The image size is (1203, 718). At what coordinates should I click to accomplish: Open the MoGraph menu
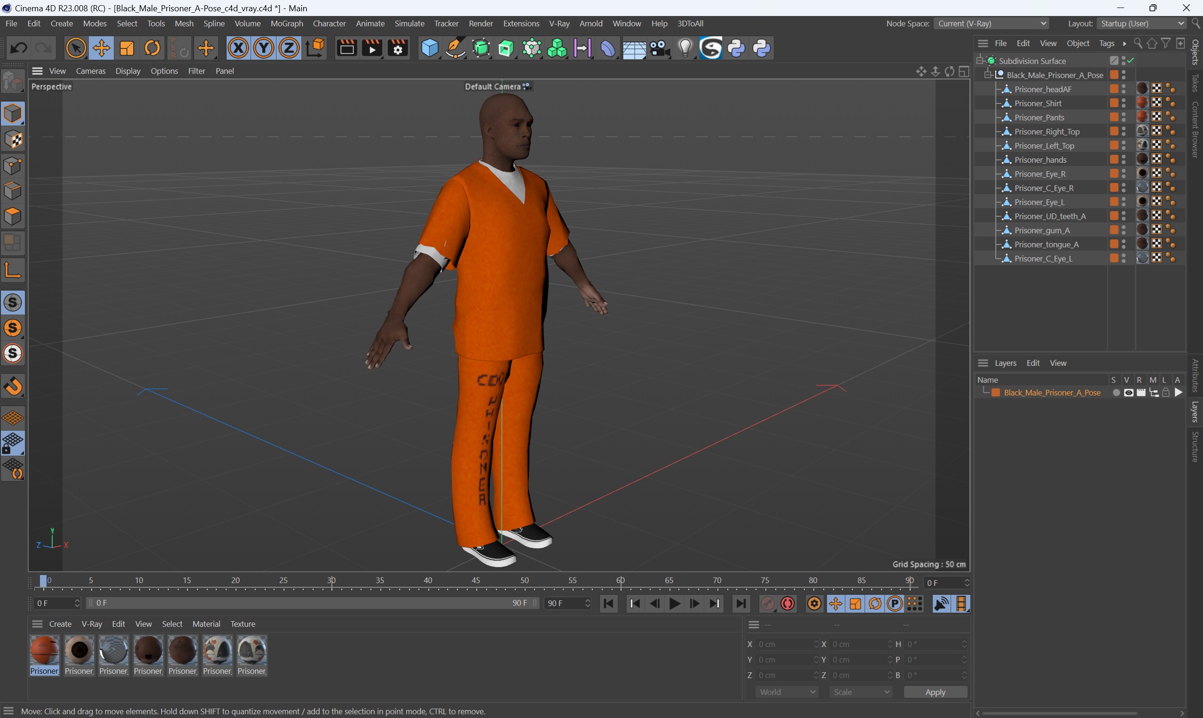click(x=286, y=23)
